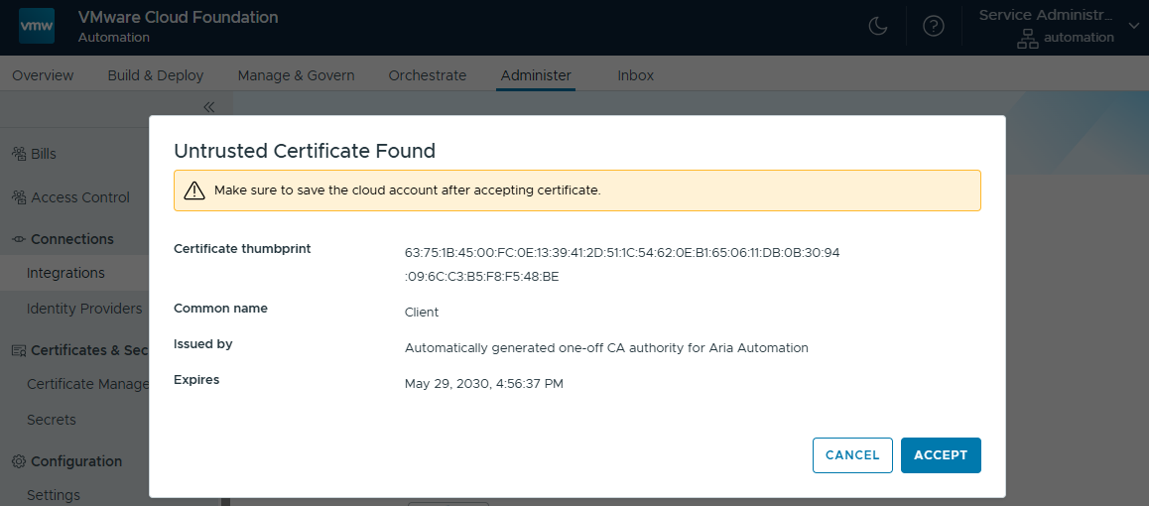Viewport: 1149px width, 506px height.
Task: Click the thumbprint line starting :09:6C:C3
Action: coord(482,278)
